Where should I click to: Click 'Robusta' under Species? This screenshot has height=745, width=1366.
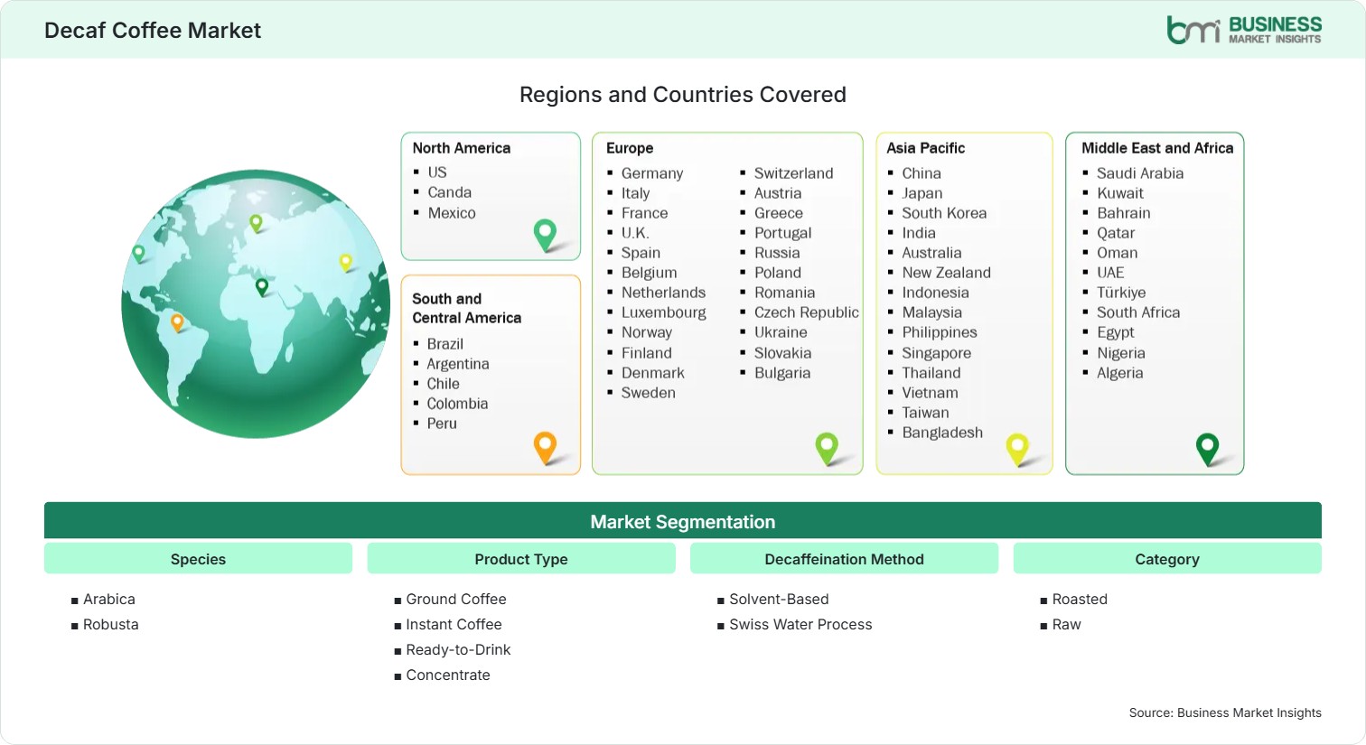click(111, 625)
